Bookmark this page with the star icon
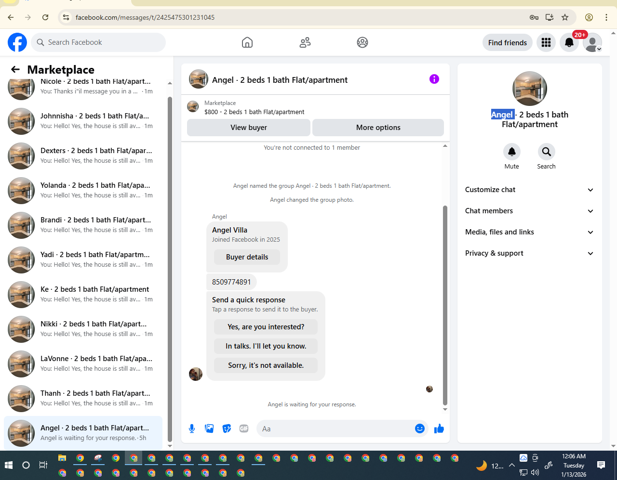Screen dimensions: 617x480 [565, 17]
